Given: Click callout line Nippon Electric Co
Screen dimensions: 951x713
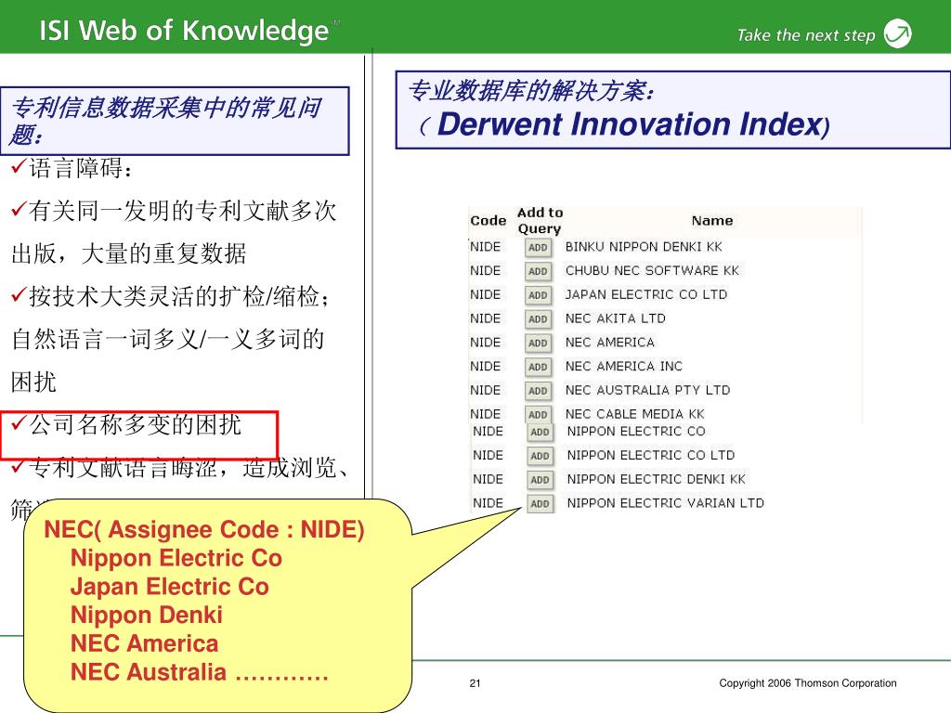Looking at the screenshot, I should [x=176, y=558].
